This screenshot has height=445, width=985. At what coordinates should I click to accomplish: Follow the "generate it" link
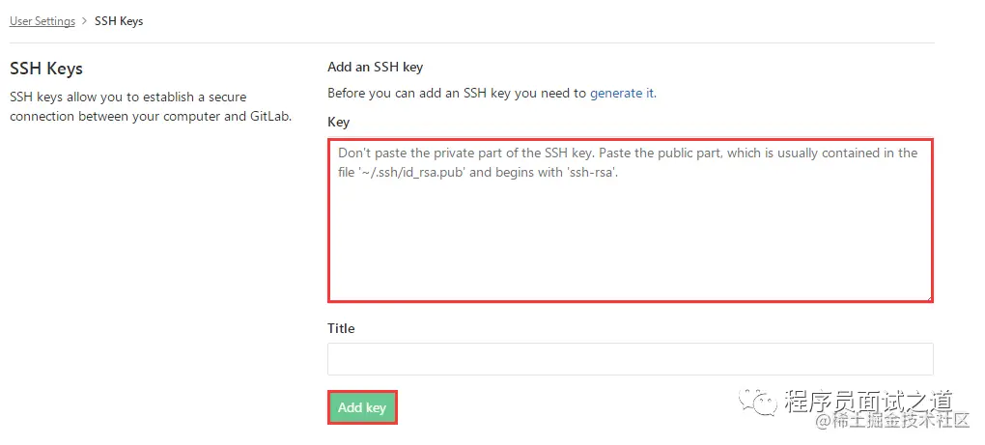622,94
